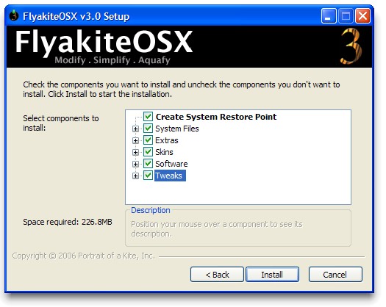Select the Skins row label

(164, 152)
